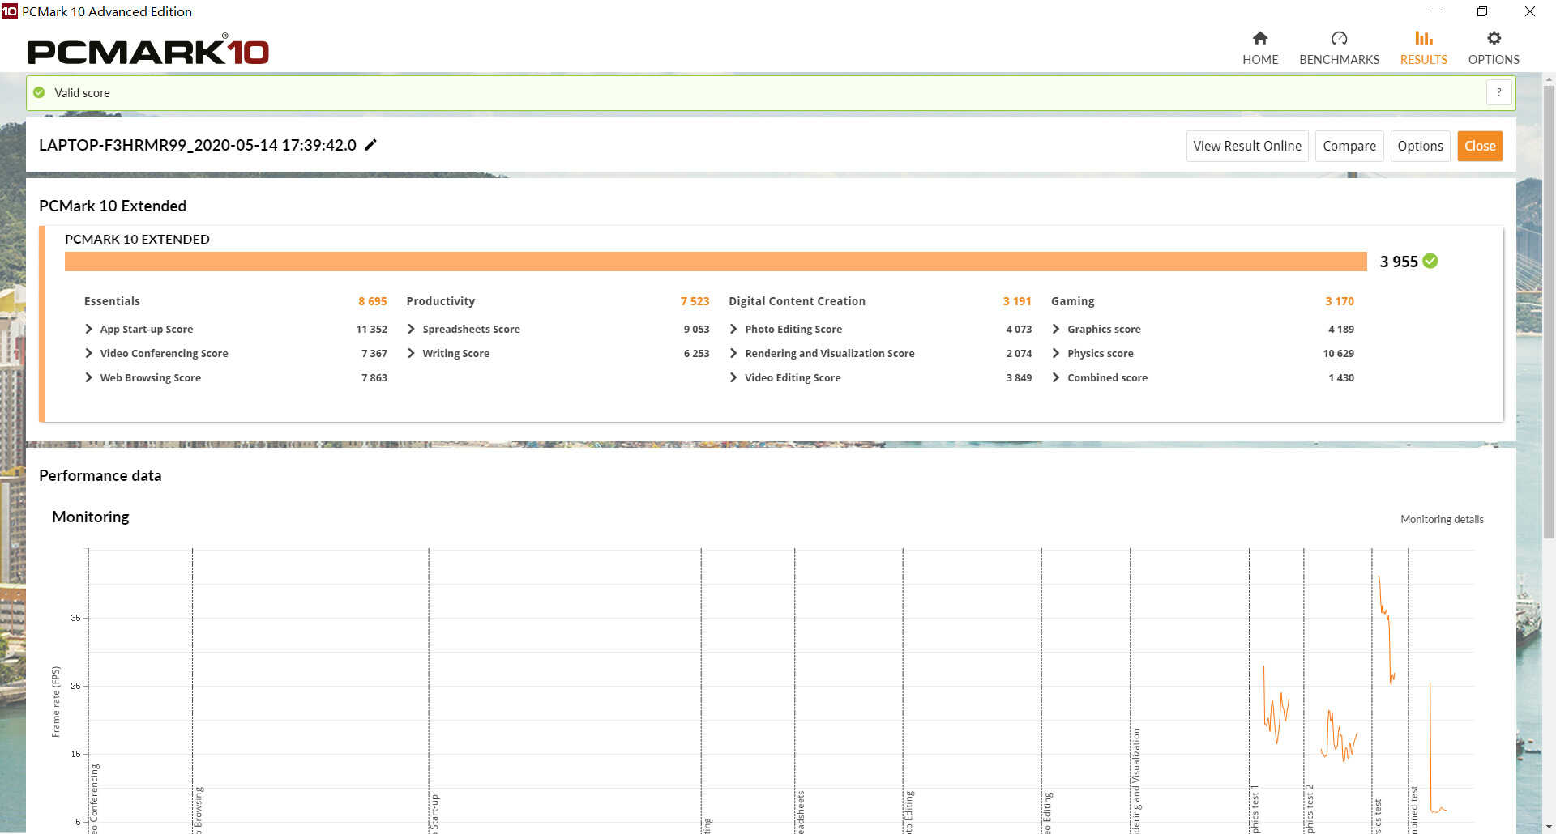Open Monitoring details link
The image size is (1556, 834).
(x=1442, y=519)
